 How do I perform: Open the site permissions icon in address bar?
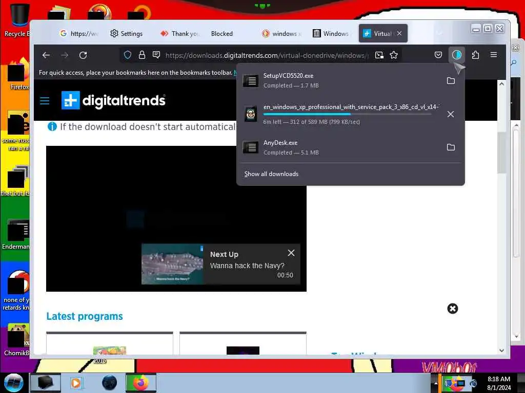[x=156, y=55]
